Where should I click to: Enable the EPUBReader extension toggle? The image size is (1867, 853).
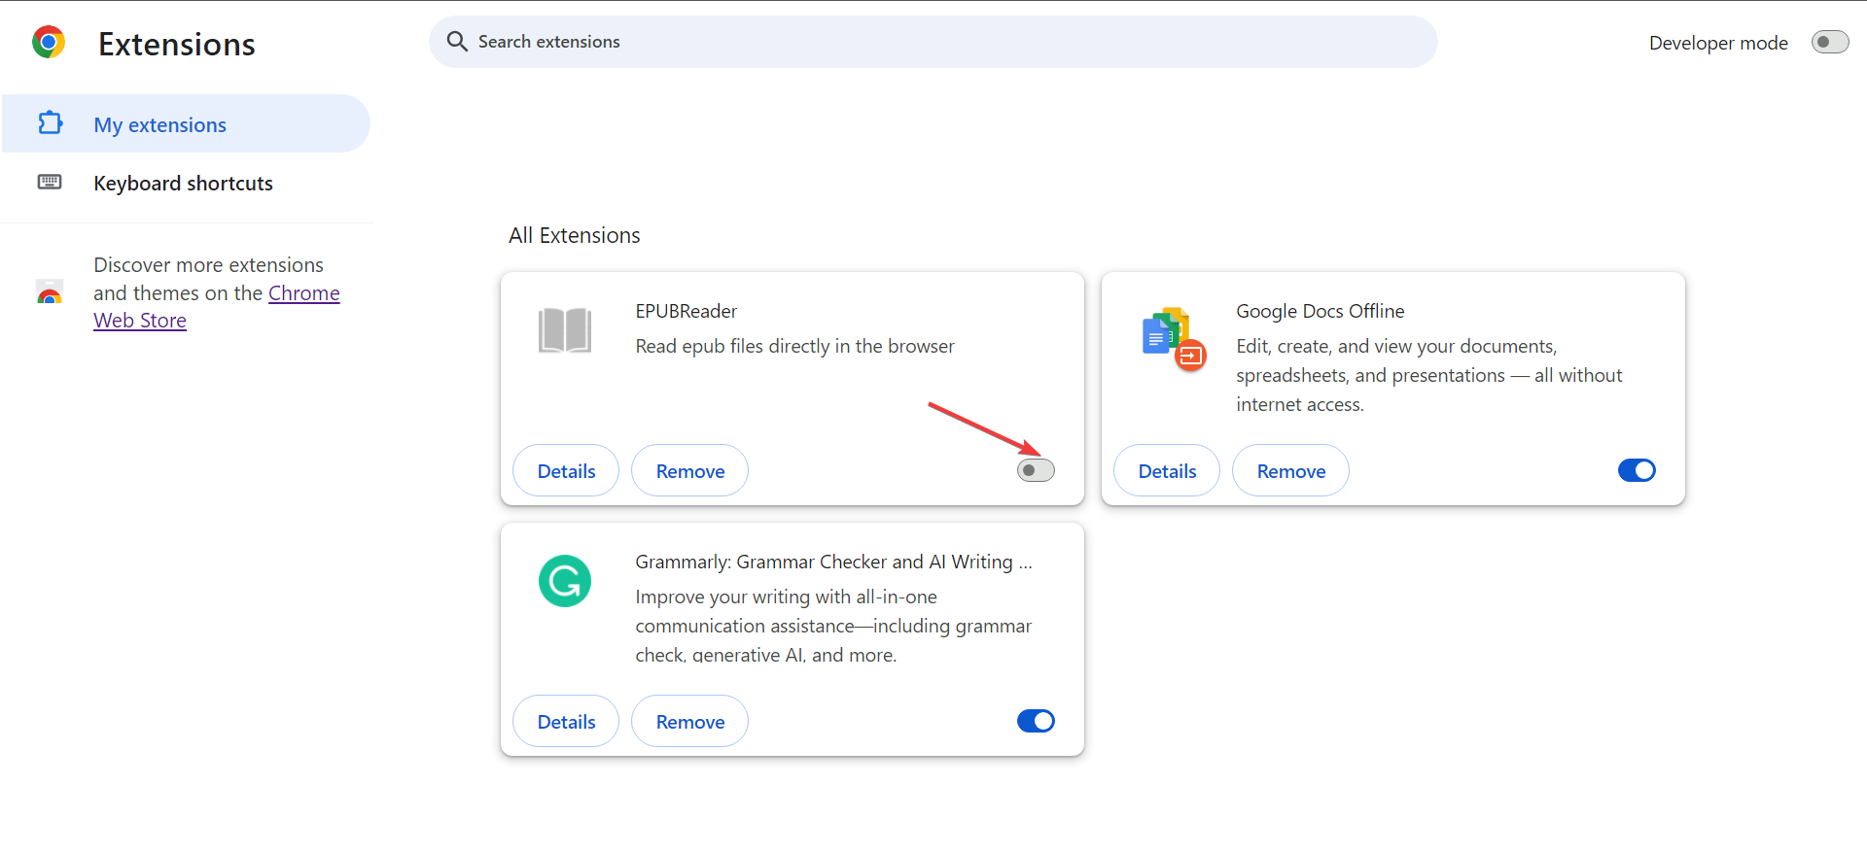tap(1036, 470)
